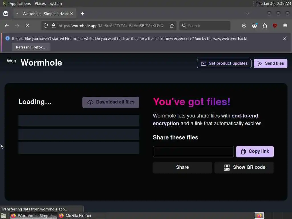Switch to Wormhole window in taskbar
Screen dimensions: 292x219
34,216
